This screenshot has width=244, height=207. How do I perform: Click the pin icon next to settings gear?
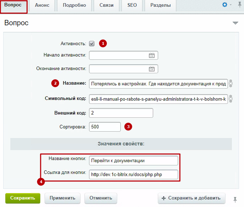[239, 5]
